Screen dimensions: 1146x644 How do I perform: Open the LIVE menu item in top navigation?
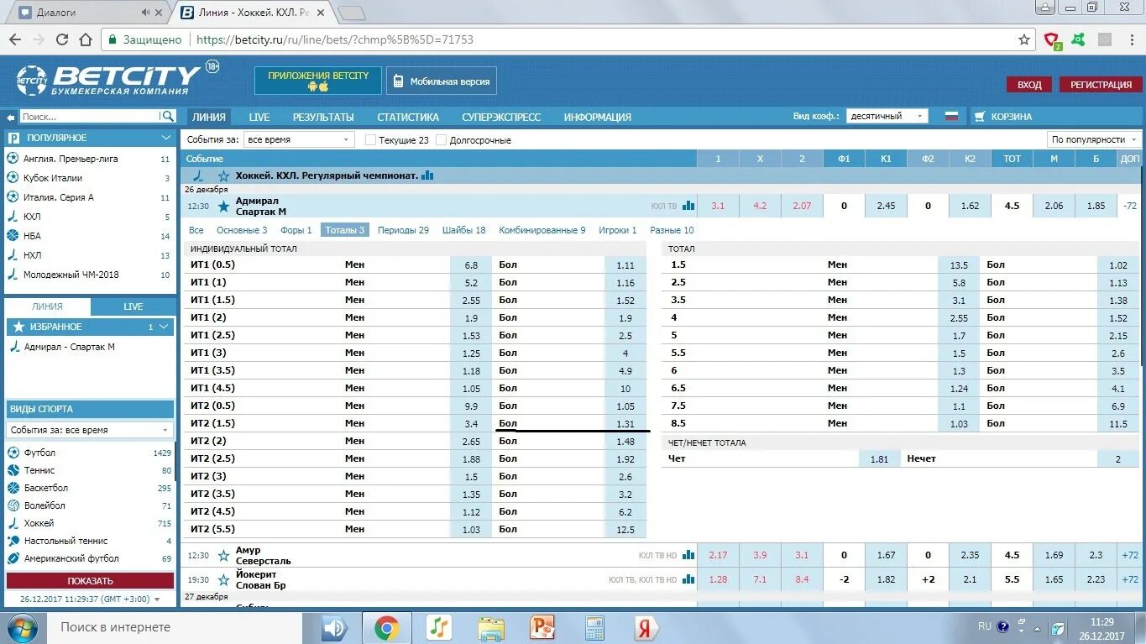pyautogui.click(x=259, y=118)
